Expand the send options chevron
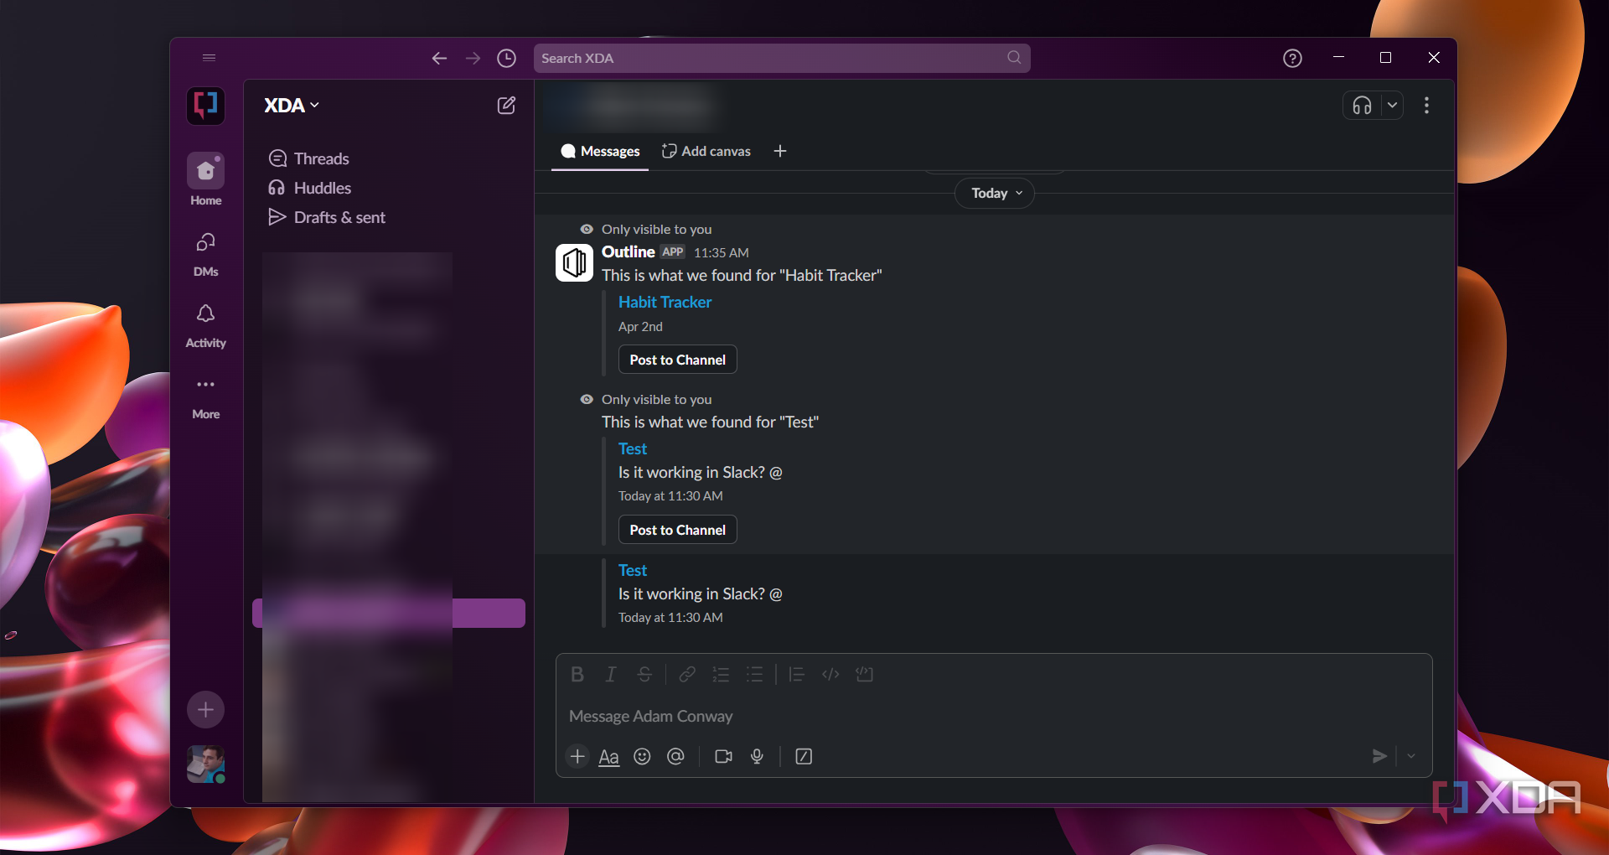Screen dimensions: 1609x855 (1411, 756)
